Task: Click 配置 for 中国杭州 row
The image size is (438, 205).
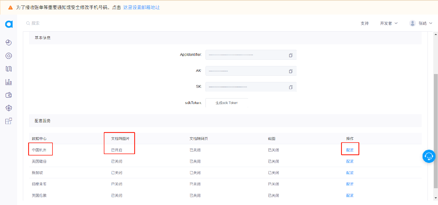Action: point(350,150)
